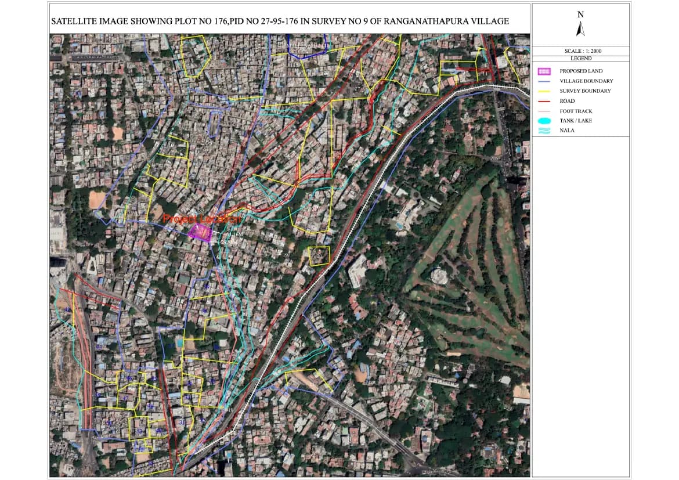Image resolution: width=679 pixels, height=480 pixels.
Task: Click the "16M" dimension label on the map
Action: [x=238, y=234]
